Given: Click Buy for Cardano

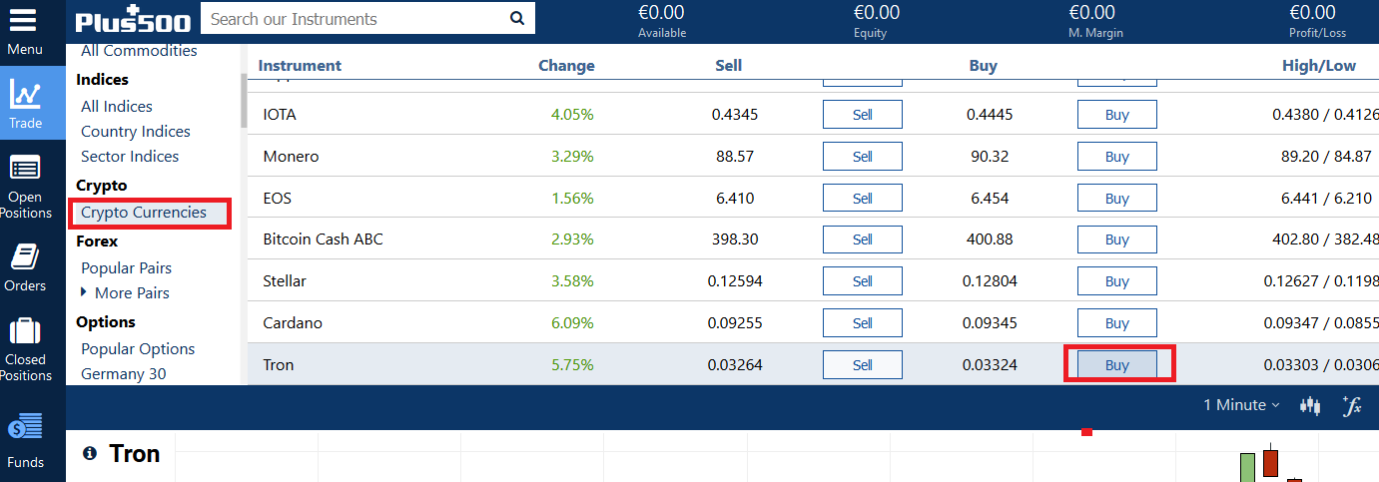Looking at the screenshot, I should tap(1117, 323).
